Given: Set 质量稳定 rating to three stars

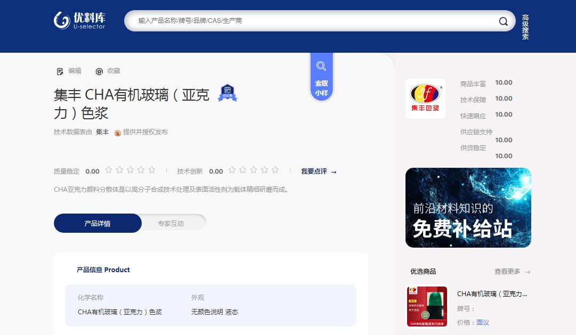Looking at the screenshot, I should (130, 170).
